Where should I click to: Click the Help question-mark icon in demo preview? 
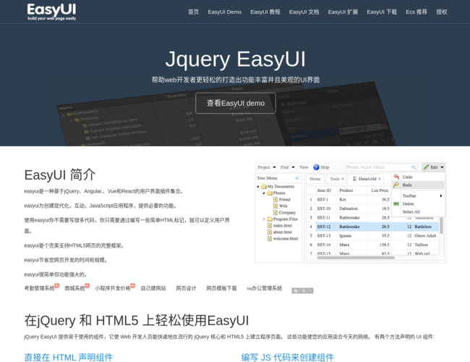point(316,167)
